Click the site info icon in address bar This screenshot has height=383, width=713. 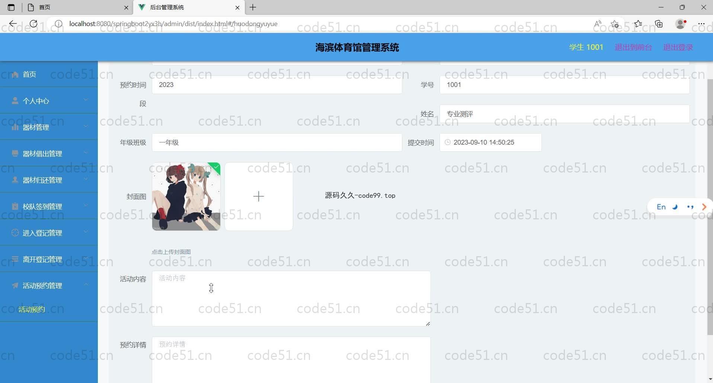pos(58,24)
